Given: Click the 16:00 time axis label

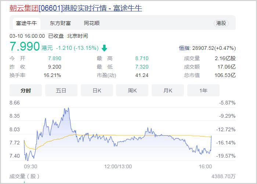Looking at the screenshot, I should [x=205, y=166].
